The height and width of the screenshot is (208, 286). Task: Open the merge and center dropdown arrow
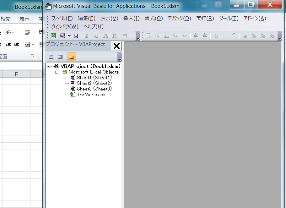pos(33,45)
